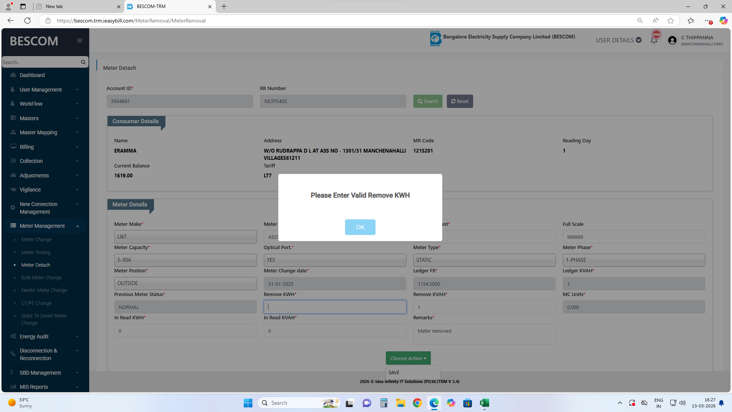Click the sidebar search magnifier icon
The image size is (732, 412).
click(83, 62)
